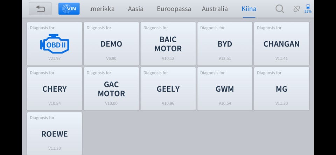Tap the connection link status icon
The width and height of the screenshot is (336, 155).
click(x=296, y=9)
